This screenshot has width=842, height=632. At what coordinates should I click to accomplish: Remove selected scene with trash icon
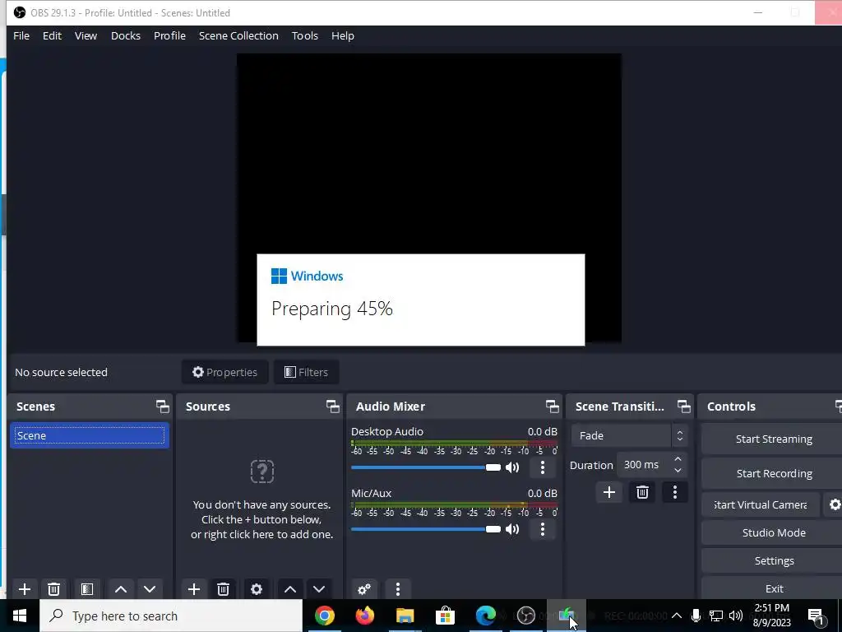point(53,589)
